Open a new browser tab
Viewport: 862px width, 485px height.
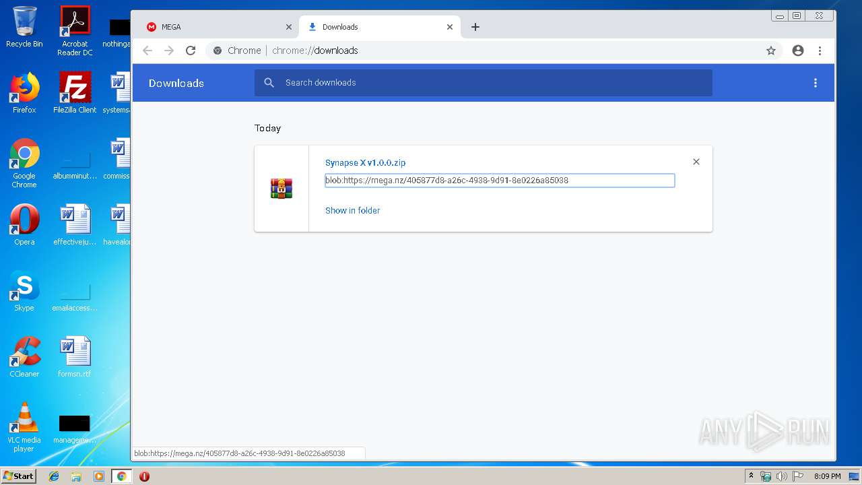(x=475, y=27)
